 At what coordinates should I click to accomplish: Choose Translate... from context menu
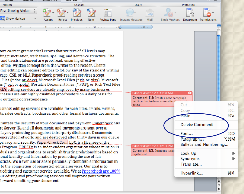coord(206,164)
